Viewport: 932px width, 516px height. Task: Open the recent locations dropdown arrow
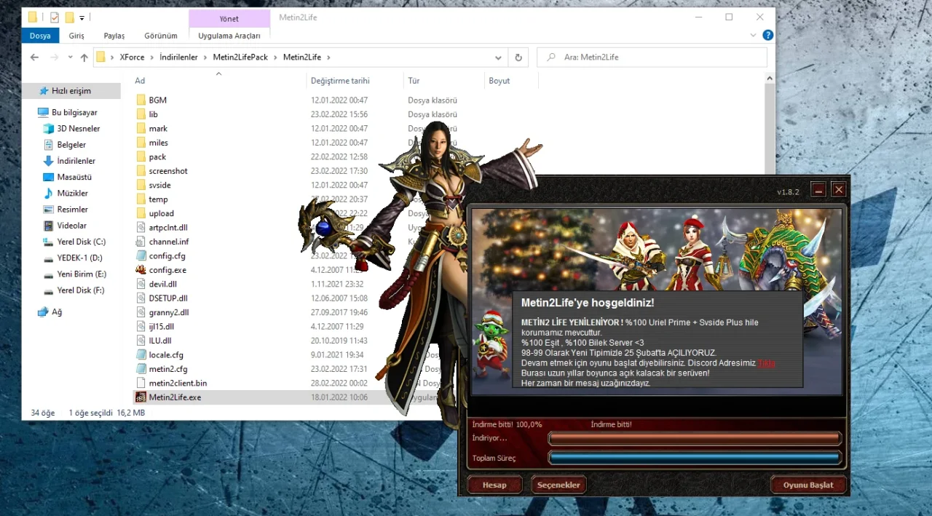point(70,57)
